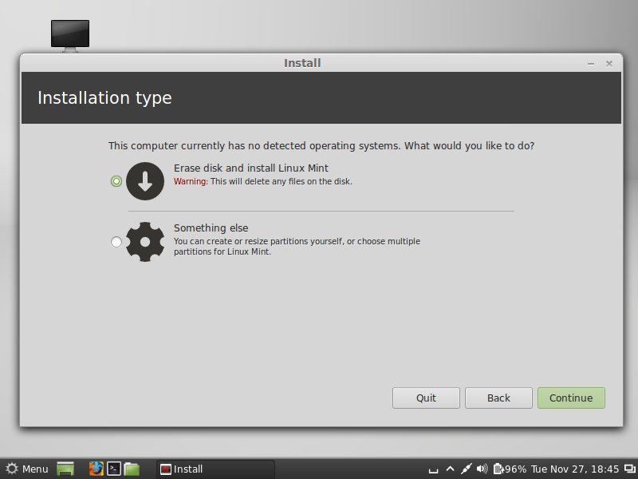Show desktop using green panel icon
The image size is (638, 479).
click(x=65, y=469)
